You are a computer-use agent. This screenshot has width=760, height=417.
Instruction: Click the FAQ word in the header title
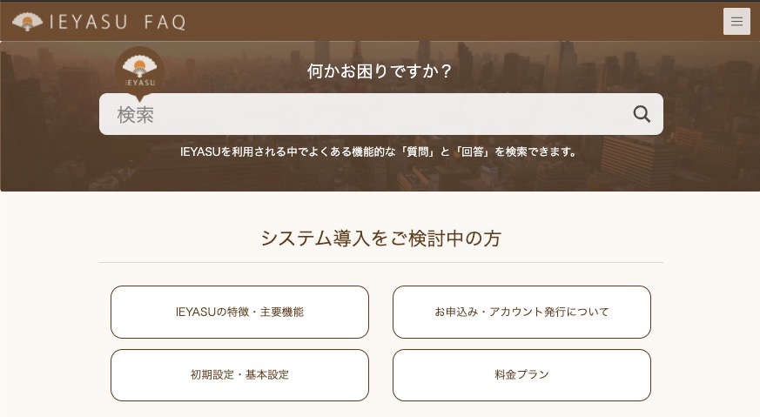[x=165, y=23]
